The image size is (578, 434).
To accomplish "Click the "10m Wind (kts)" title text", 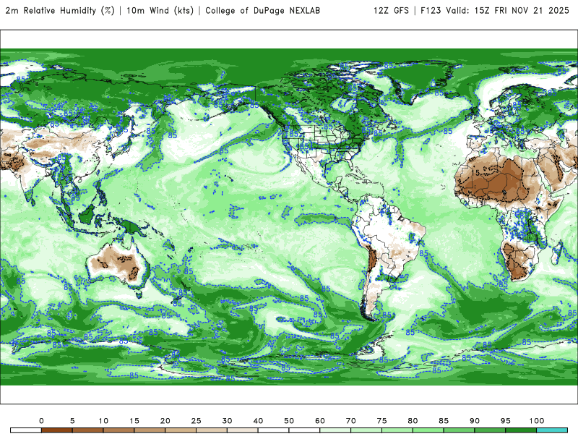I will 160,11.
